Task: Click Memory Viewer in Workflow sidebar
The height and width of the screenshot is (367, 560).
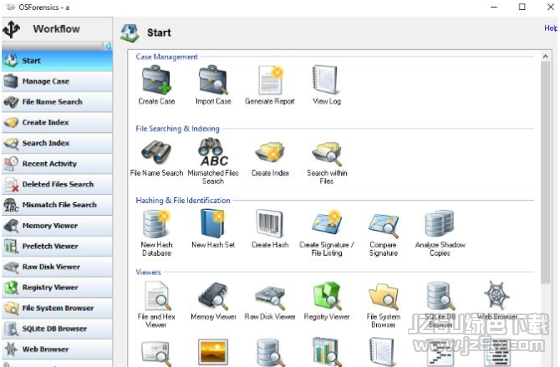Action: 57,226
